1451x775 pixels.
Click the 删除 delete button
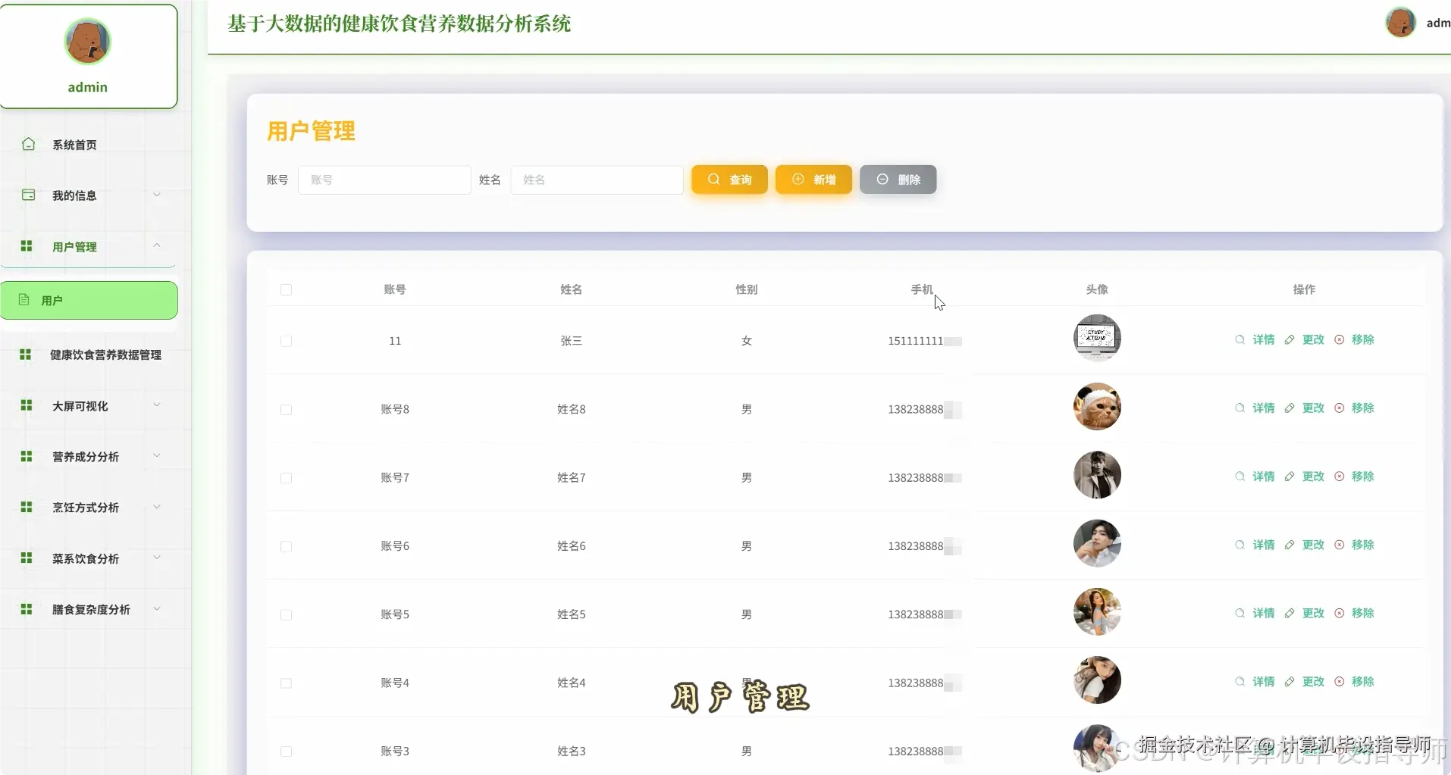[x=898, y=180]
